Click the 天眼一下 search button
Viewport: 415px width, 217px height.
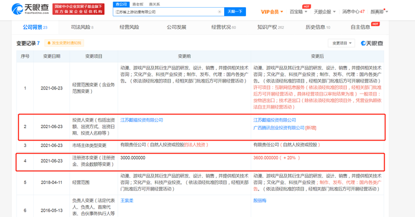pos(235,12)
